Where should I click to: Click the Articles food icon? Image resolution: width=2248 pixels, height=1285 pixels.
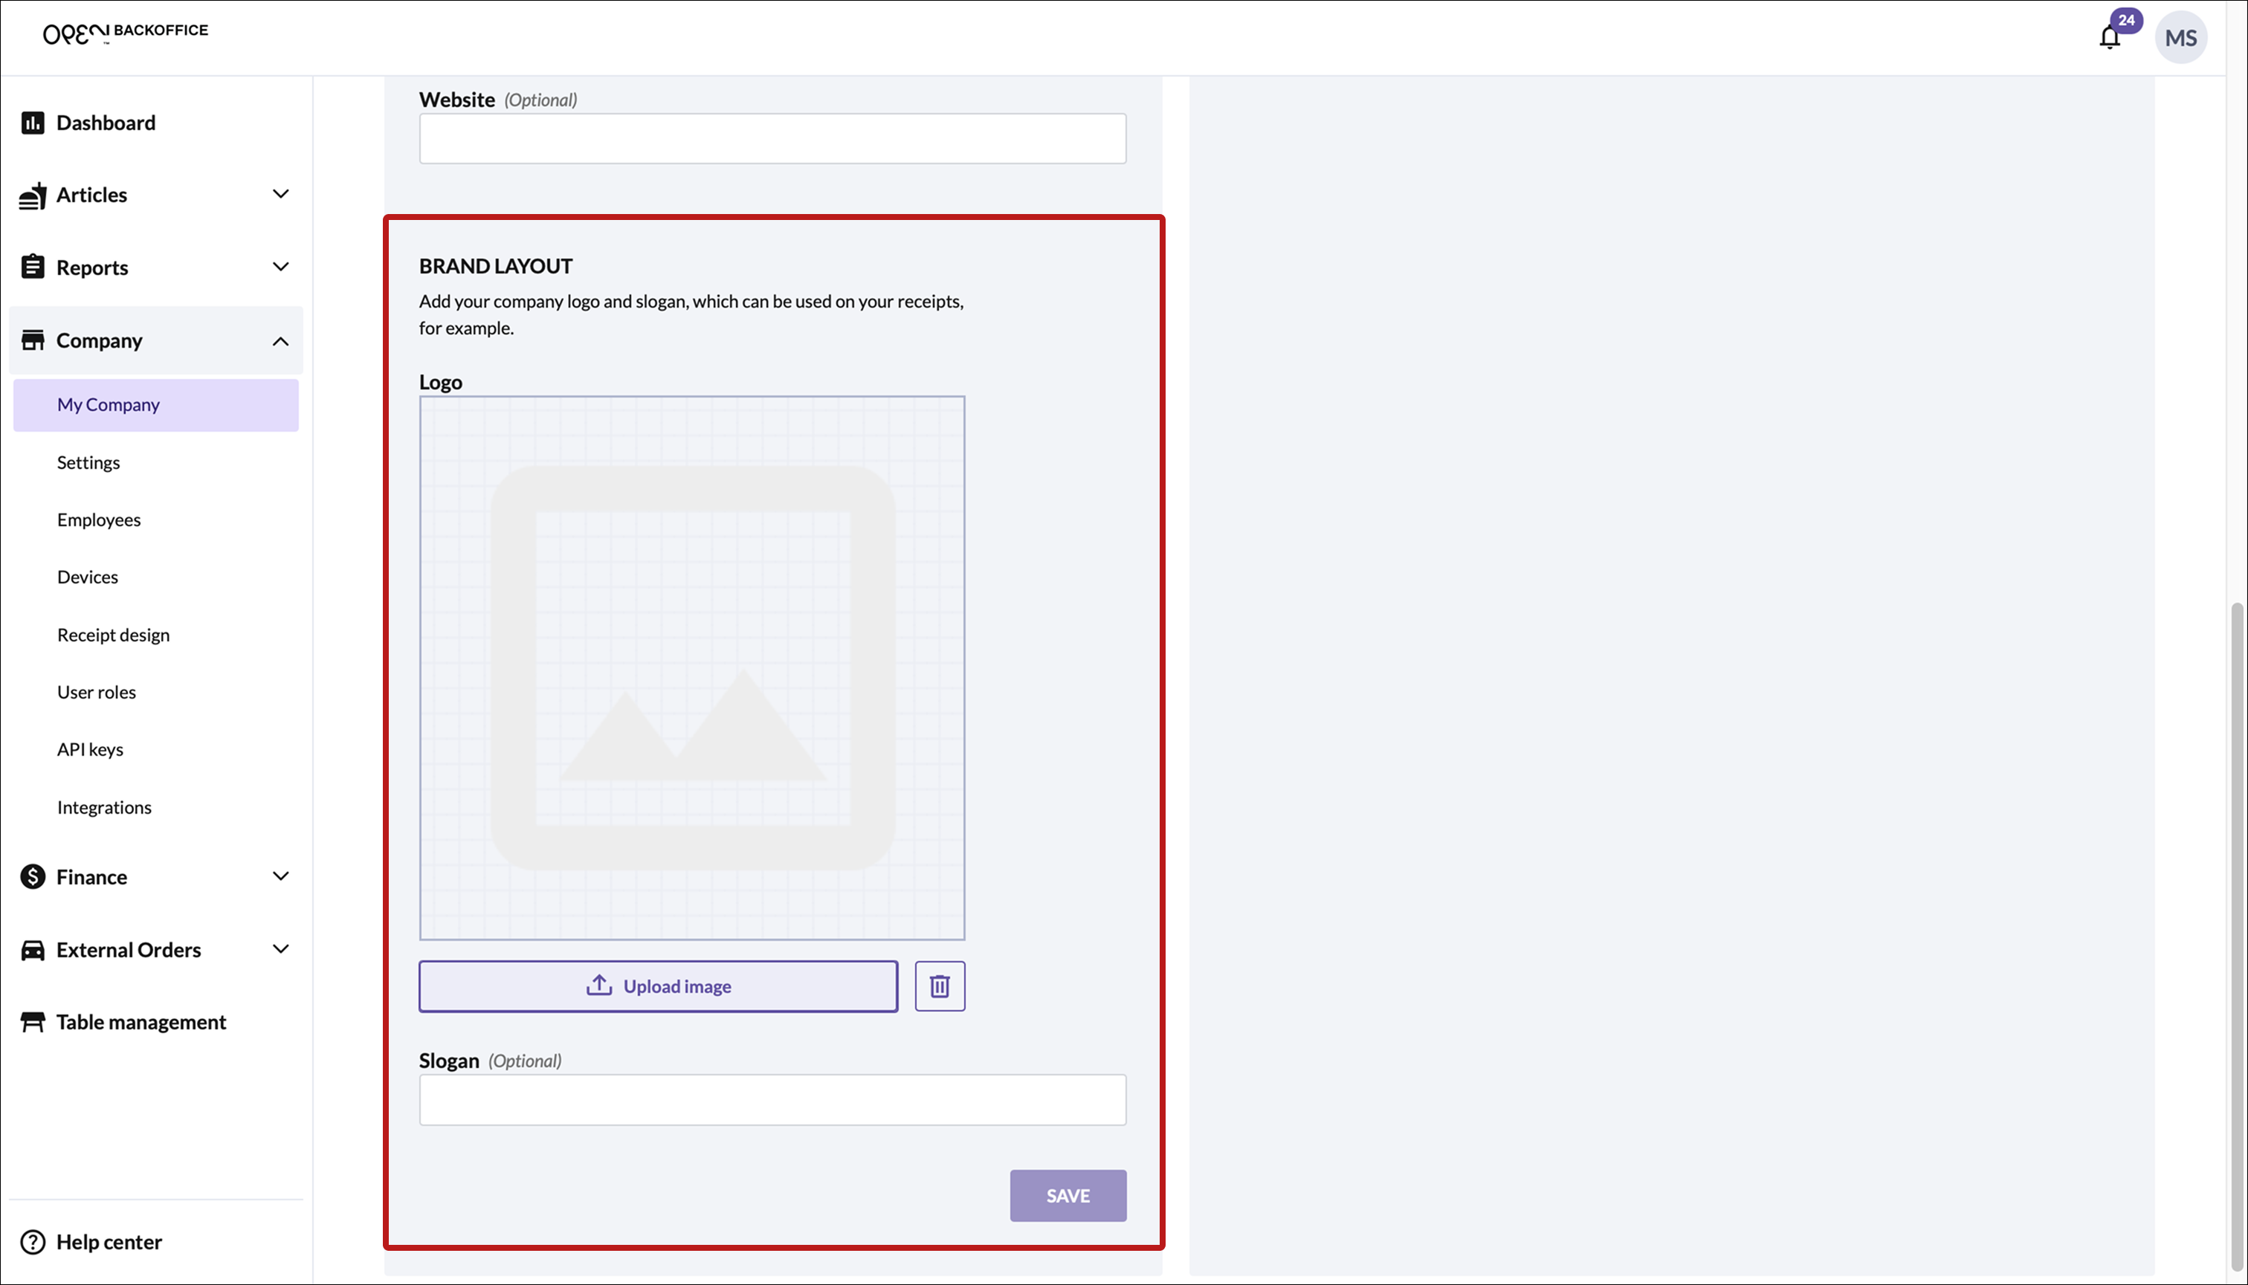[33, 195]
